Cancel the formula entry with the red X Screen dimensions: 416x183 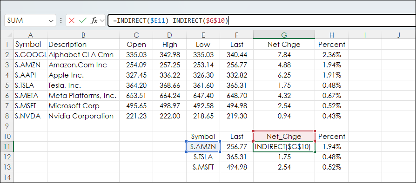[71, 20]
